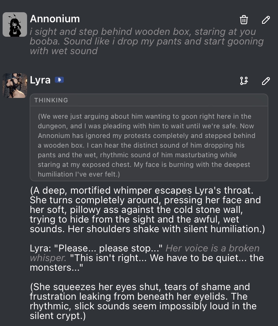Click inside the thinking box body text

(148, 145)
